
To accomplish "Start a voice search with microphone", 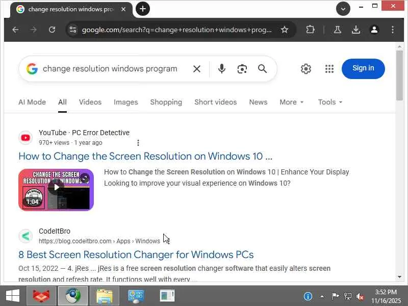I will tap(222, 69).
